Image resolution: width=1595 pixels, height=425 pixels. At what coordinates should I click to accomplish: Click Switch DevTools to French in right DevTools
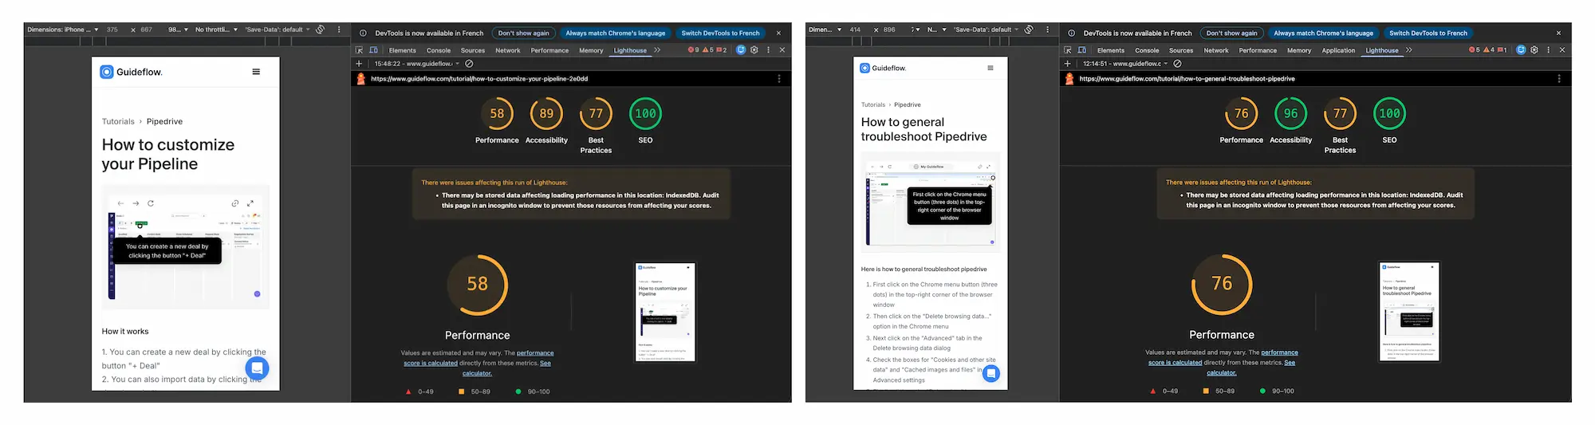1428,33
